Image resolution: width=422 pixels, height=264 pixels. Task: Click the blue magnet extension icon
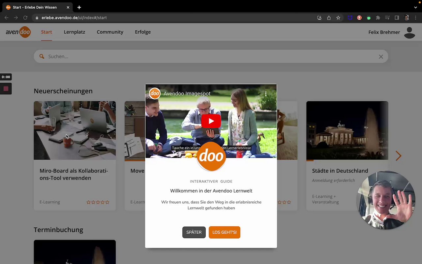pyautogui.click(x=350, y=18)
